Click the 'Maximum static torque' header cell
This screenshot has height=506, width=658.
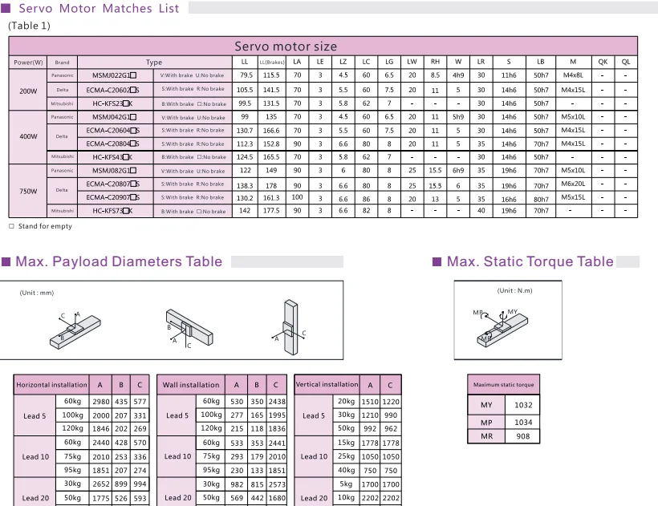point(503,385)
